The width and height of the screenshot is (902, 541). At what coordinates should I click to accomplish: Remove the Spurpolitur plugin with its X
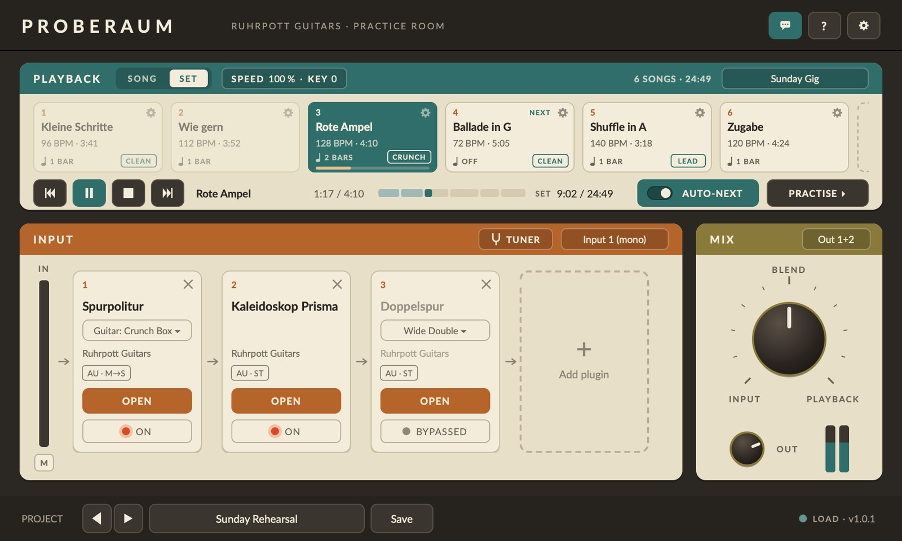click(188, 285)
